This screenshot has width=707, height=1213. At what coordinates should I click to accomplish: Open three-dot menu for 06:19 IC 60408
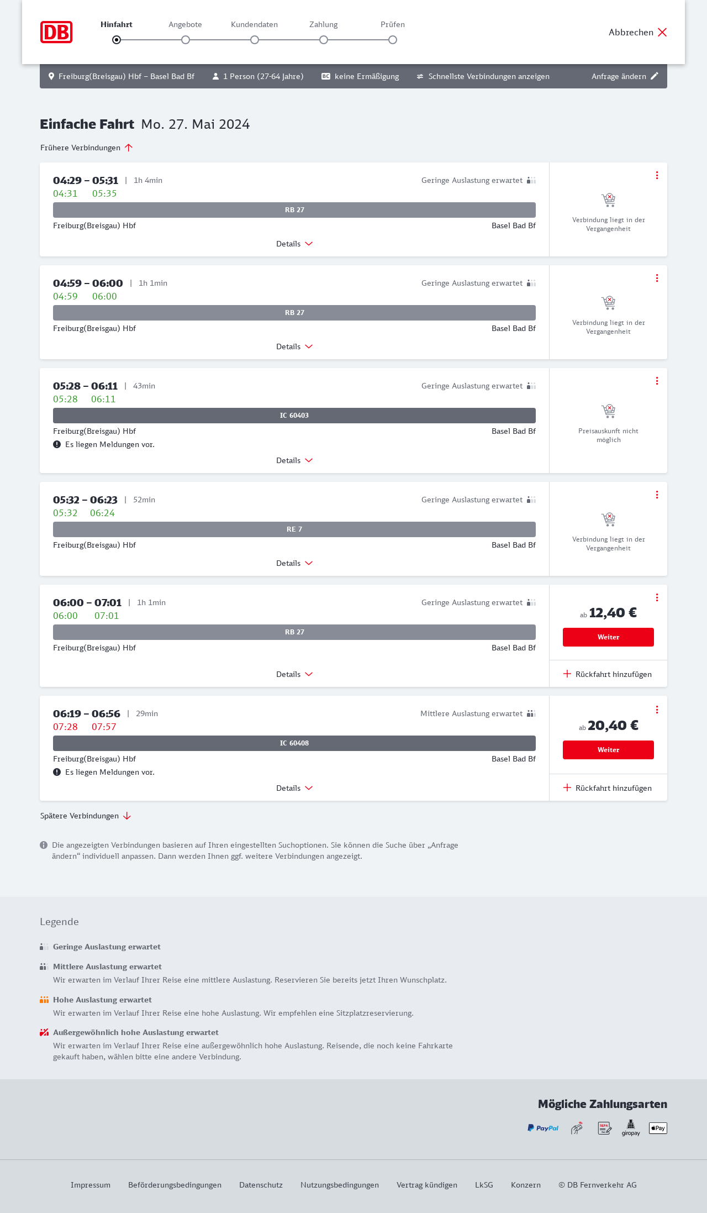[x=657, y=710]
